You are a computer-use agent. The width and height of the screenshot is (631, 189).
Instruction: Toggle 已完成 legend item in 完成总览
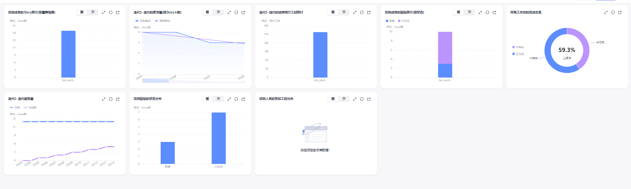point(518,54)
